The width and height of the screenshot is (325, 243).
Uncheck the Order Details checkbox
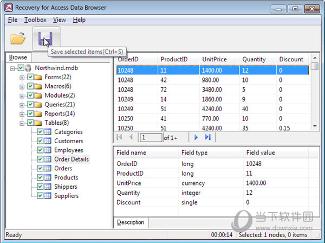pyautogui.click(x=40, y=159)
